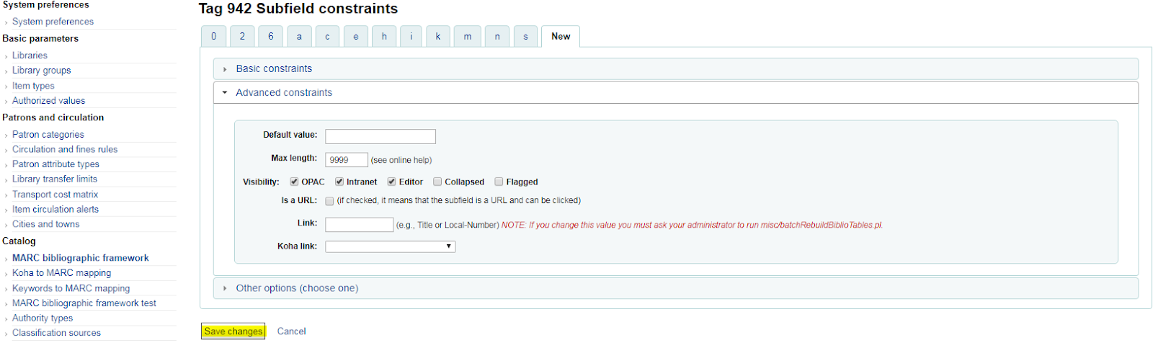Go to Item circulation alerts

55,209
